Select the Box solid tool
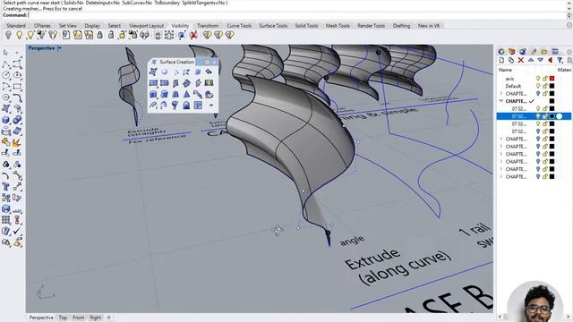 point(6,120)
